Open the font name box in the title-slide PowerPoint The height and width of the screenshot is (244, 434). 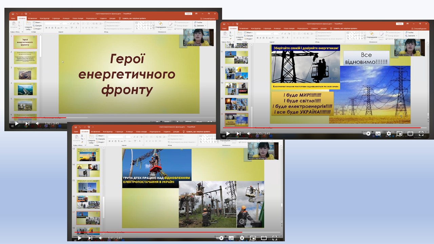(x=54, y=23)
